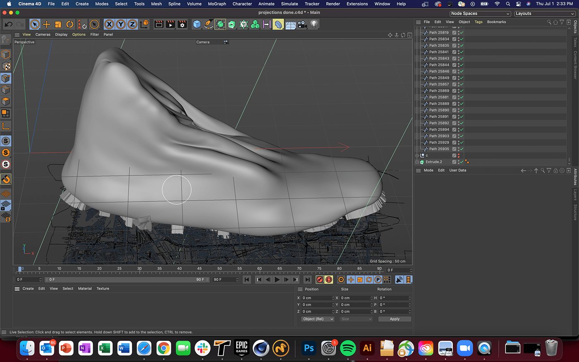Add a Light object from toolbar
The width and height of the screenshot is (579, 362).
[314, 24]
